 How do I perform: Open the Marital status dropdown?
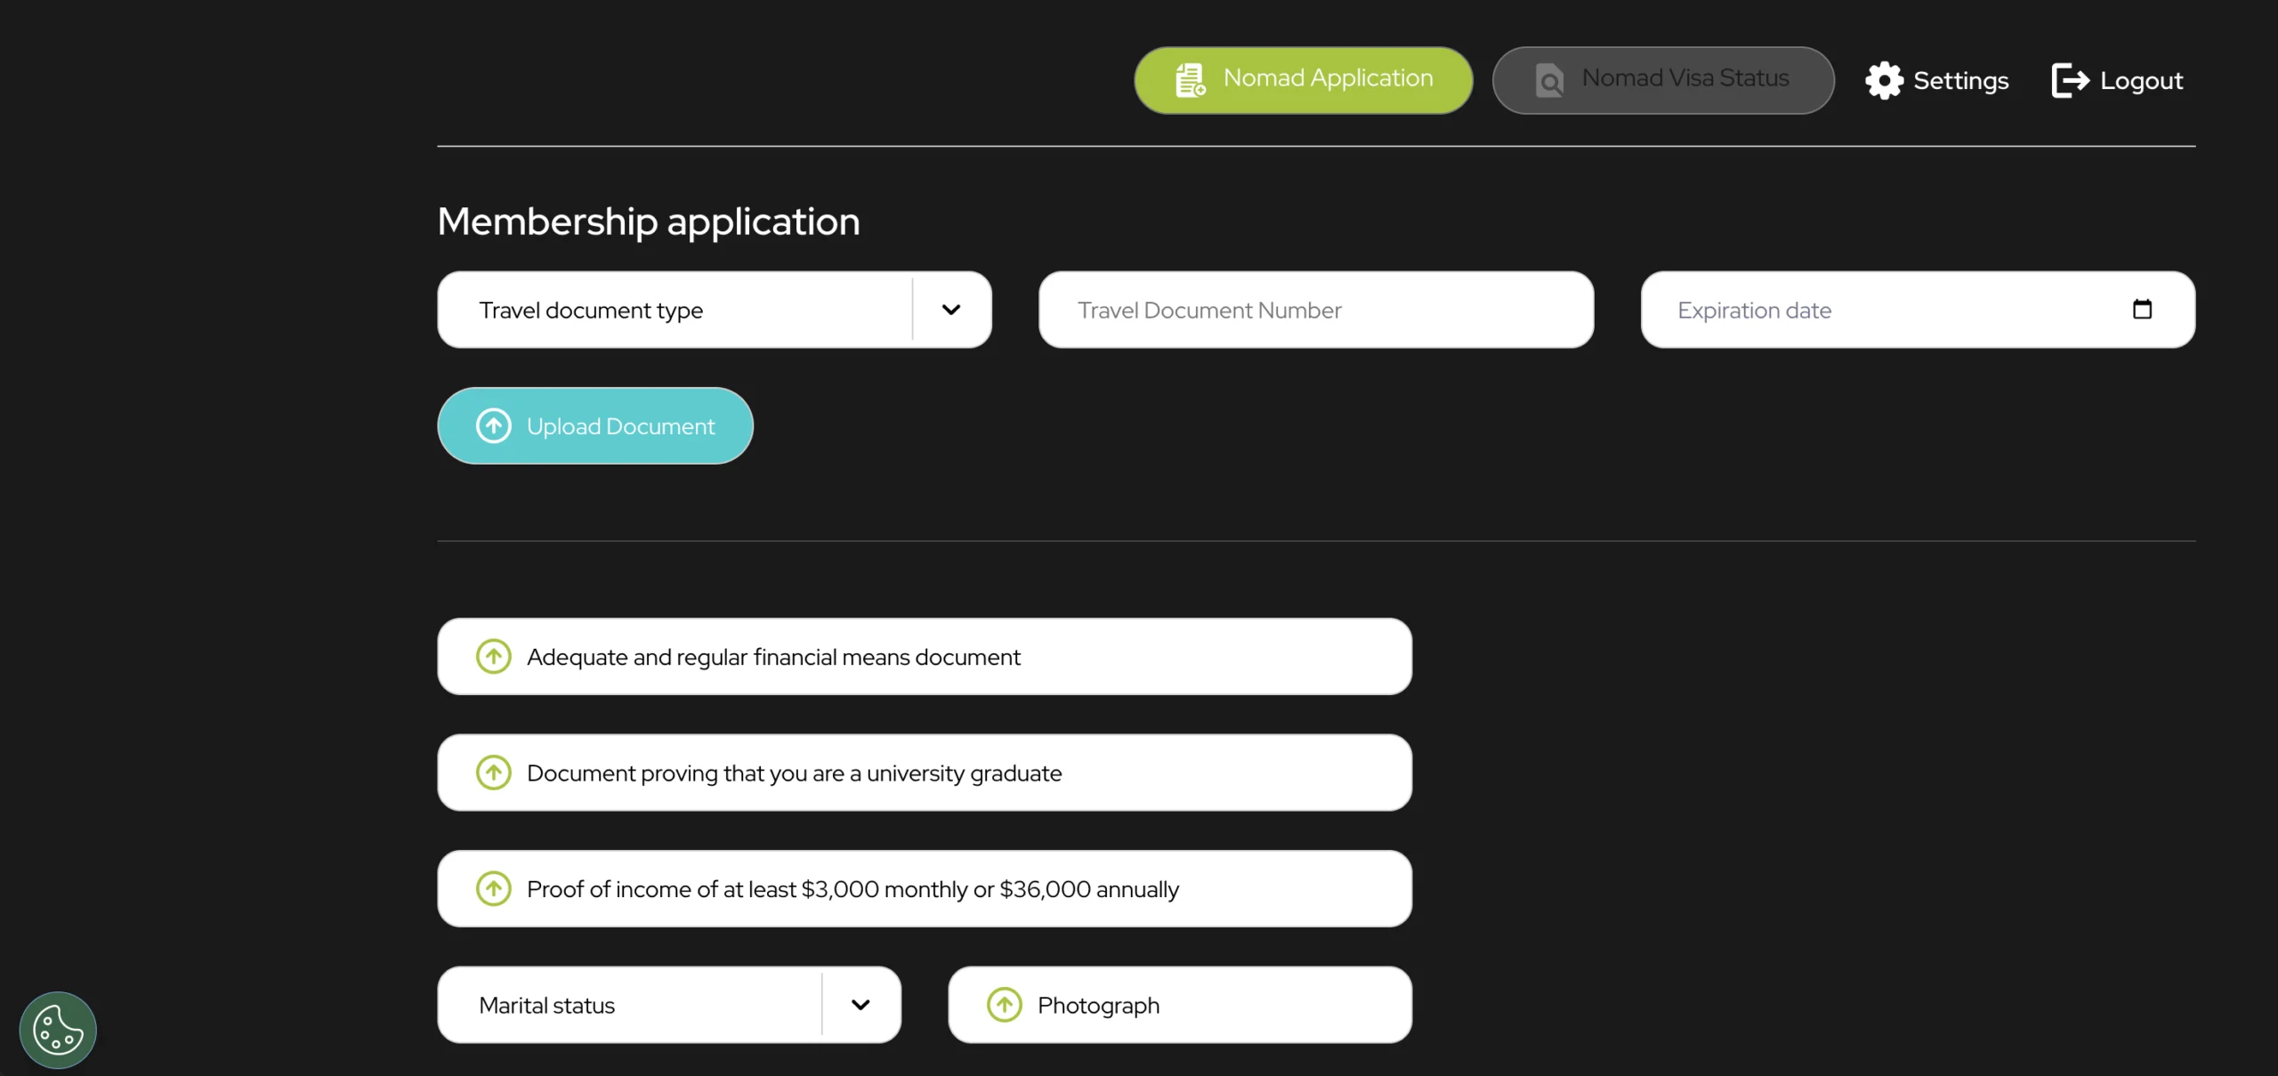pyautogui.click(x=669, y=1005)
